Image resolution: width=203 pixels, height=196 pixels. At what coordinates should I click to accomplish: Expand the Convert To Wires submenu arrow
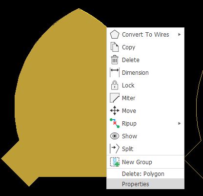(x=179, y=34)
